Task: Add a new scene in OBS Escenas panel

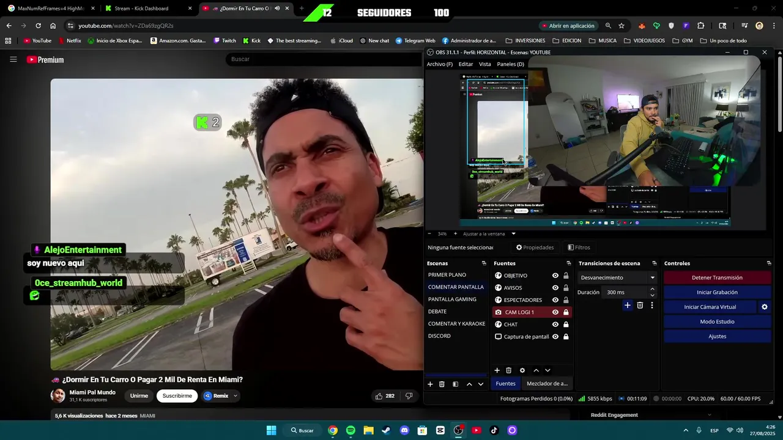Action: [430, 384]
